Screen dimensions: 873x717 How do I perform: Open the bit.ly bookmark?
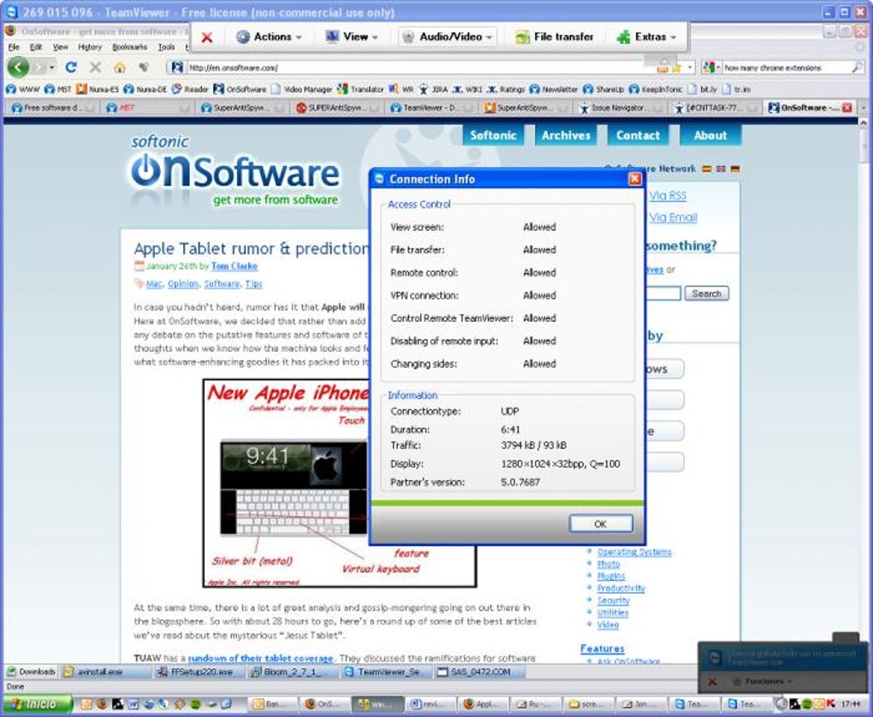[x=702, y=89]
